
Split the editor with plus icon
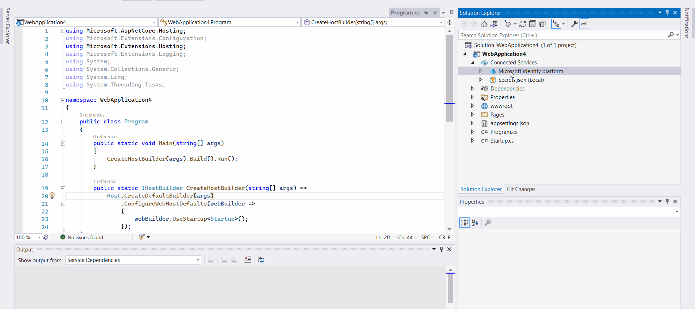(450, 22)
